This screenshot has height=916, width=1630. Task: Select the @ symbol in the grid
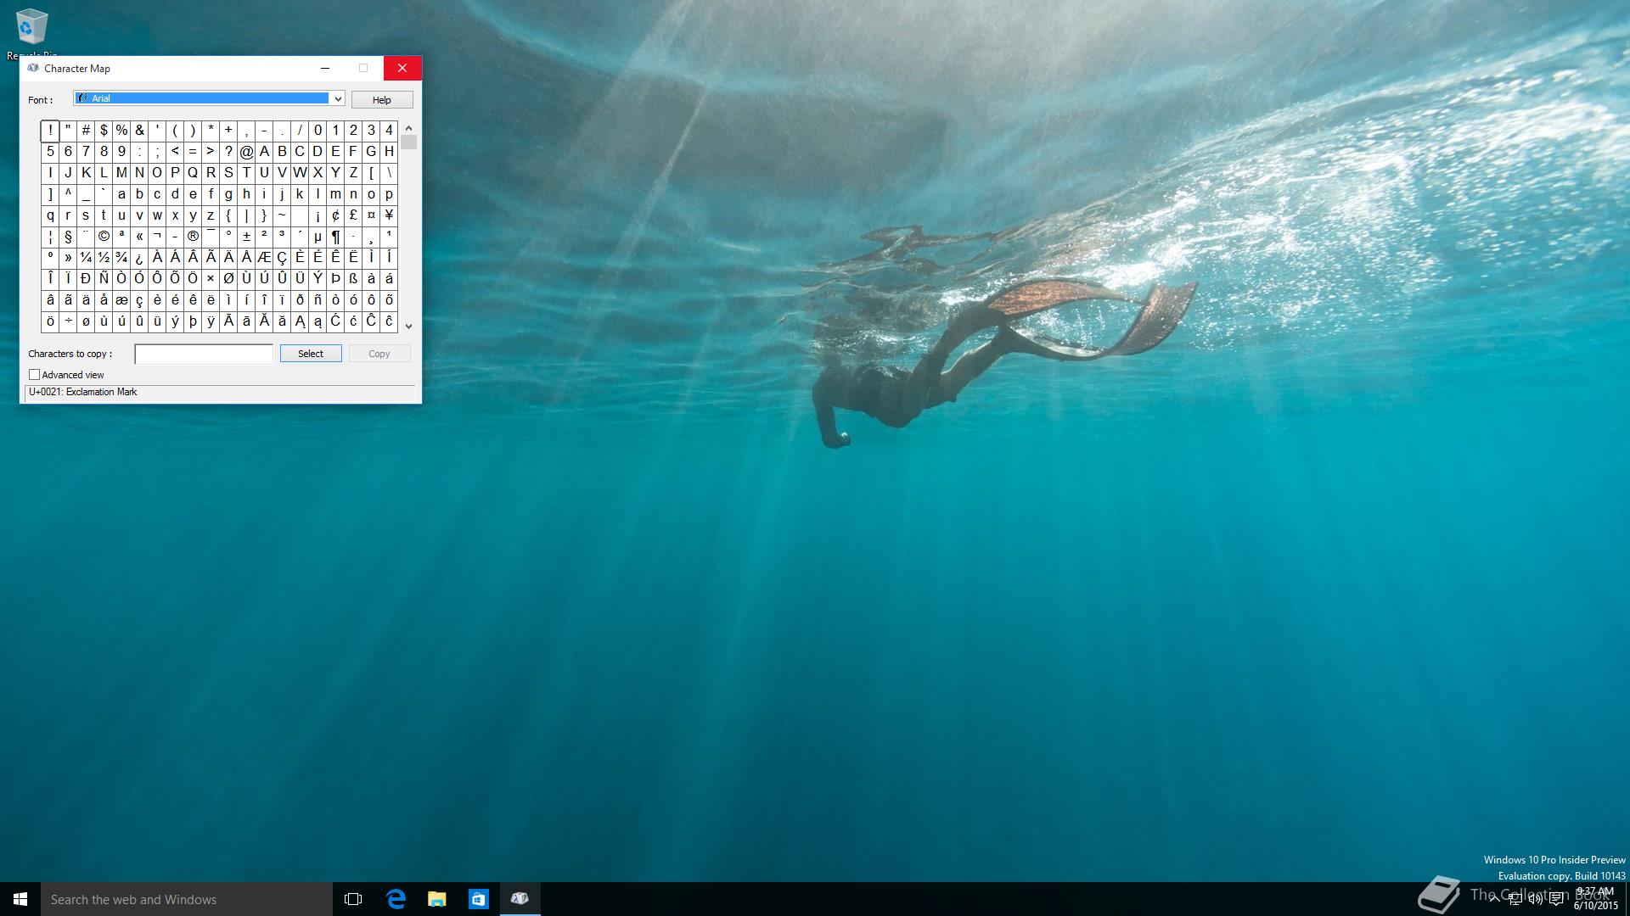(x=246, y=152)
